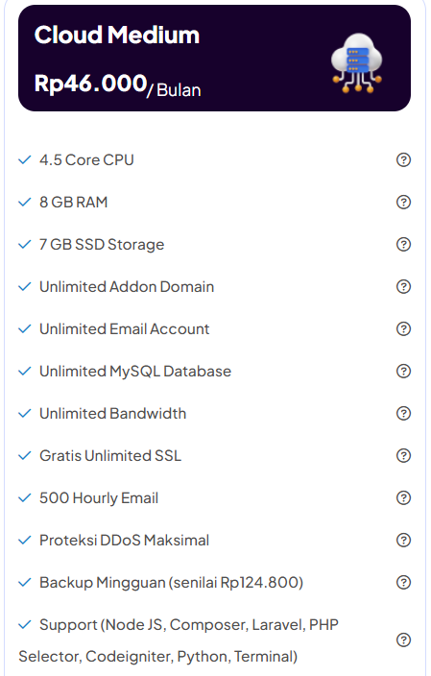This screenshot has width=431, height=676.
Task: Show info for Support Node JS feature
Action: (403, 640)
